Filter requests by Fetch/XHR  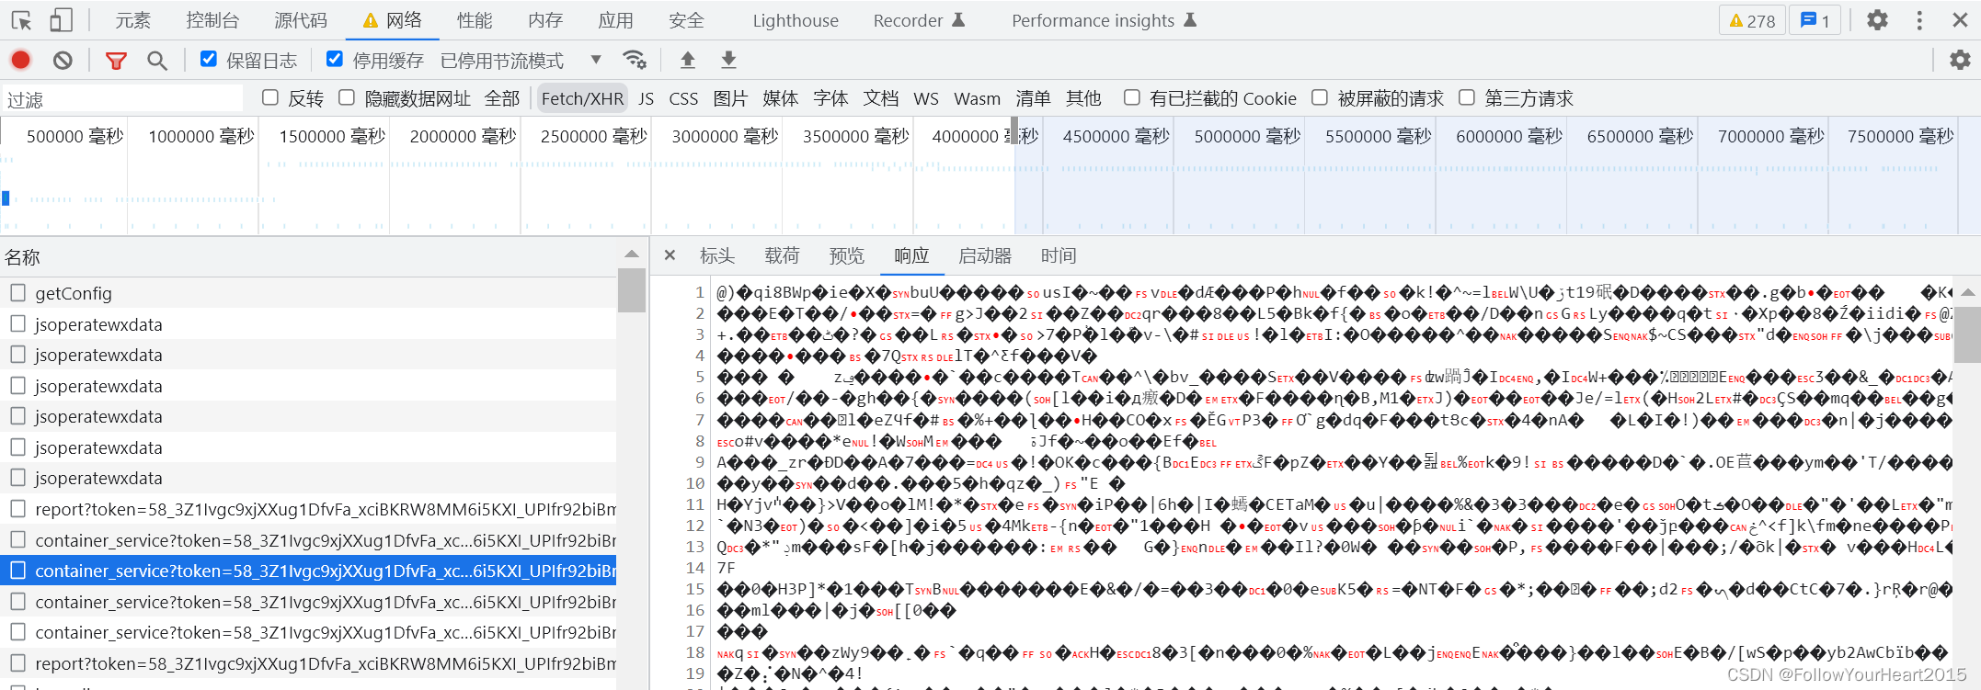[582, 98]
